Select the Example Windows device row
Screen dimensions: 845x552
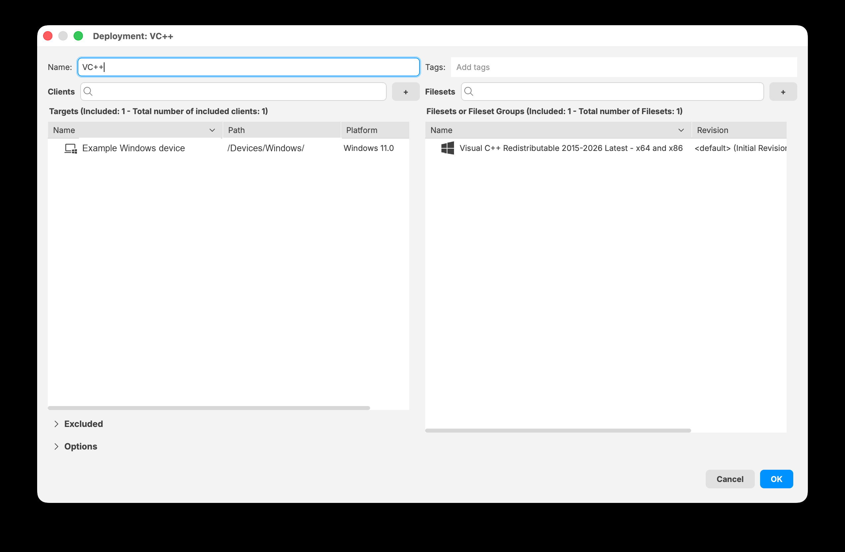[228, 148]
